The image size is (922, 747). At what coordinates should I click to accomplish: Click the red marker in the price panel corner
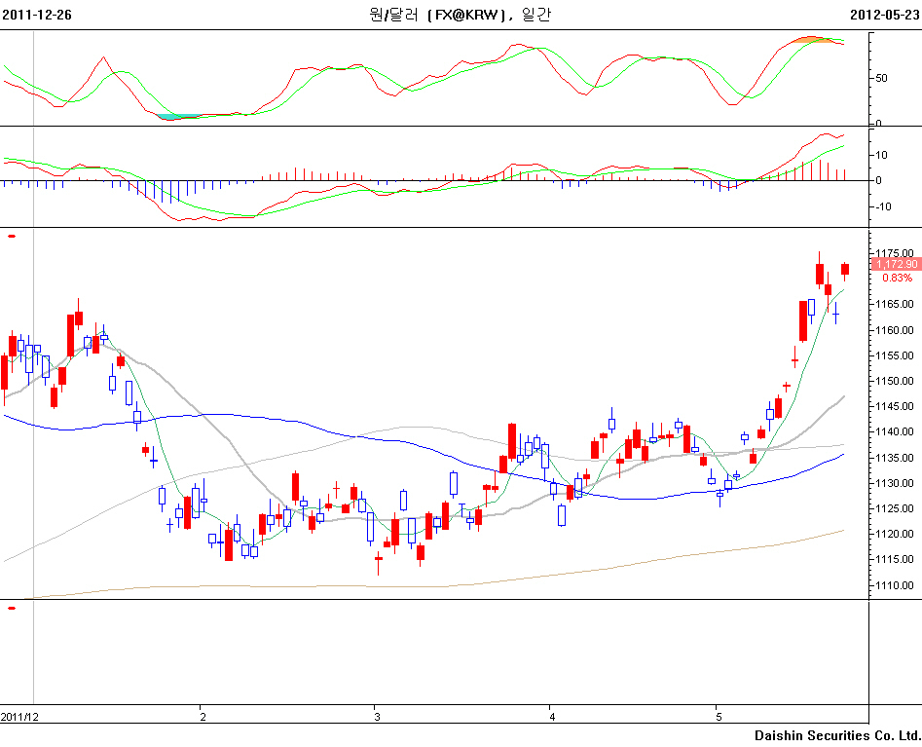tap(12, 236)
